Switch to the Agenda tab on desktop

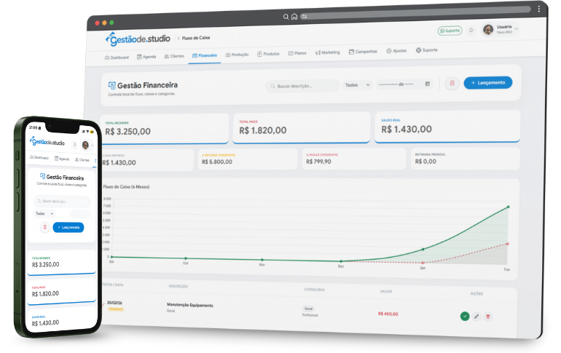pos(146,55)
